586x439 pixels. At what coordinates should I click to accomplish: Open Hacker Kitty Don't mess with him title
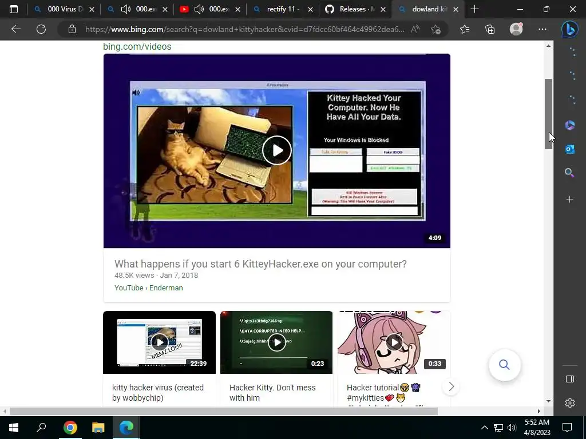(x=272, y=393)
